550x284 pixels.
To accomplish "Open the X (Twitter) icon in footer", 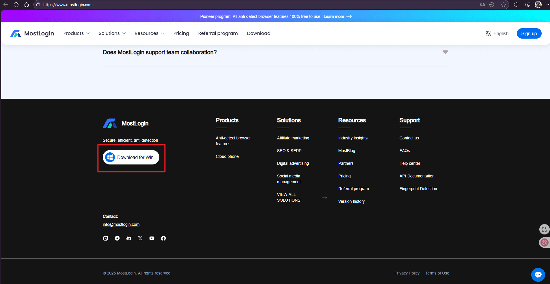I will [x=140, y=238].
